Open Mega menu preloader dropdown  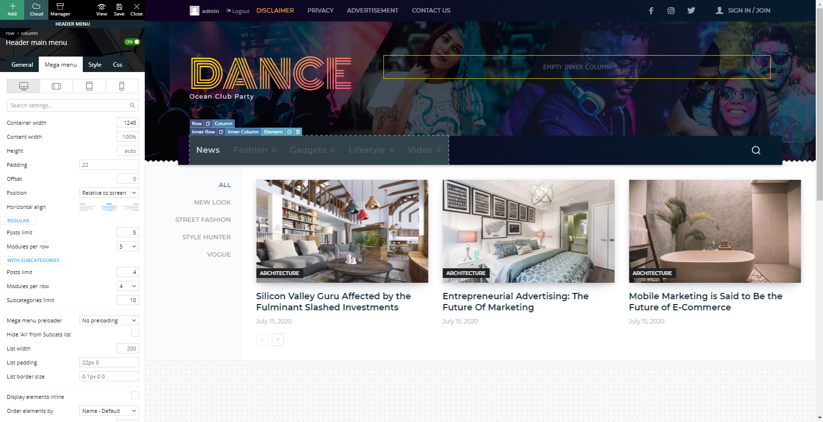pos(109,320)
